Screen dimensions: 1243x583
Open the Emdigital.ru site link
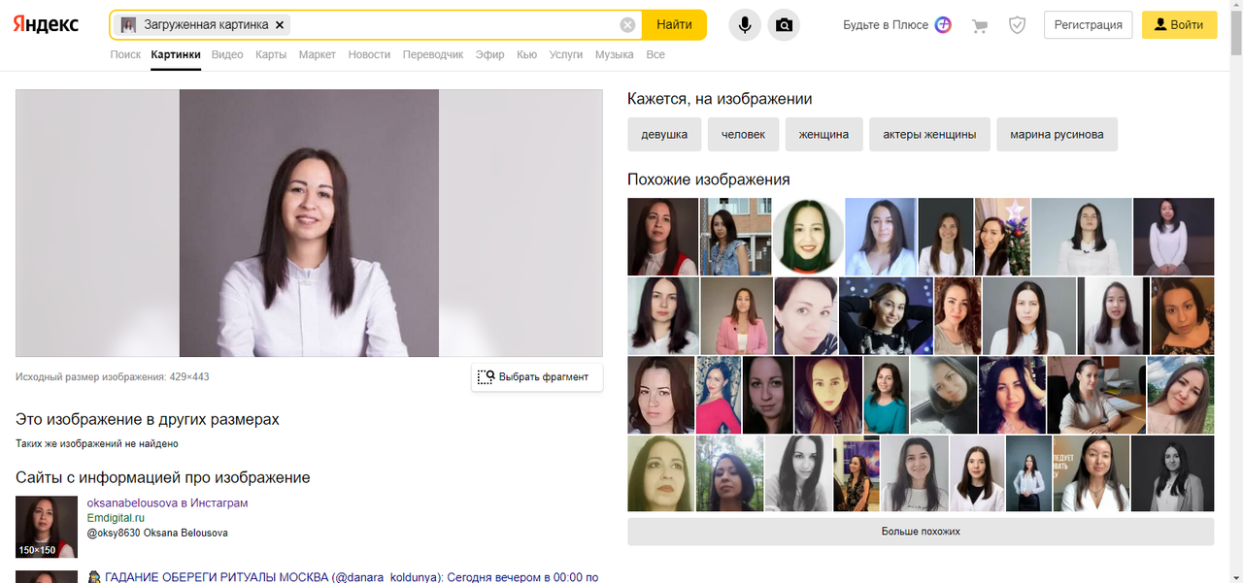[x=116, y=518]
